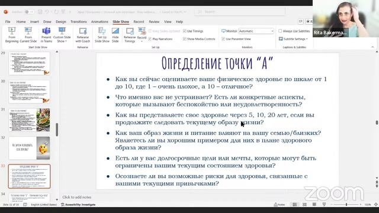Open Subtitle Settings dropdown

(294, 39)
